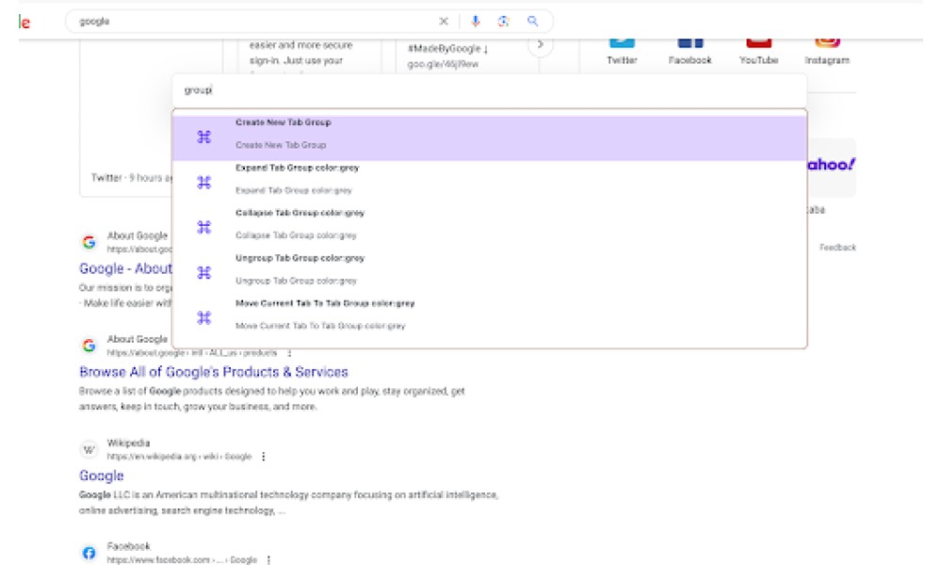The height and width of the screenshot is (565, 942).
Task: Click command icon beside Expand Tab Group
Action: tap(204, 182)
